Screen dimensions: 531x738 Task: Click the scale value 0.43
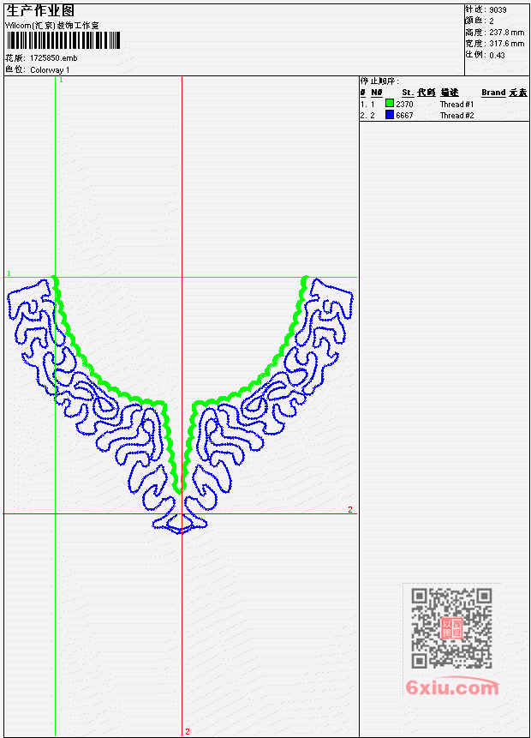(x=497, y=55)
